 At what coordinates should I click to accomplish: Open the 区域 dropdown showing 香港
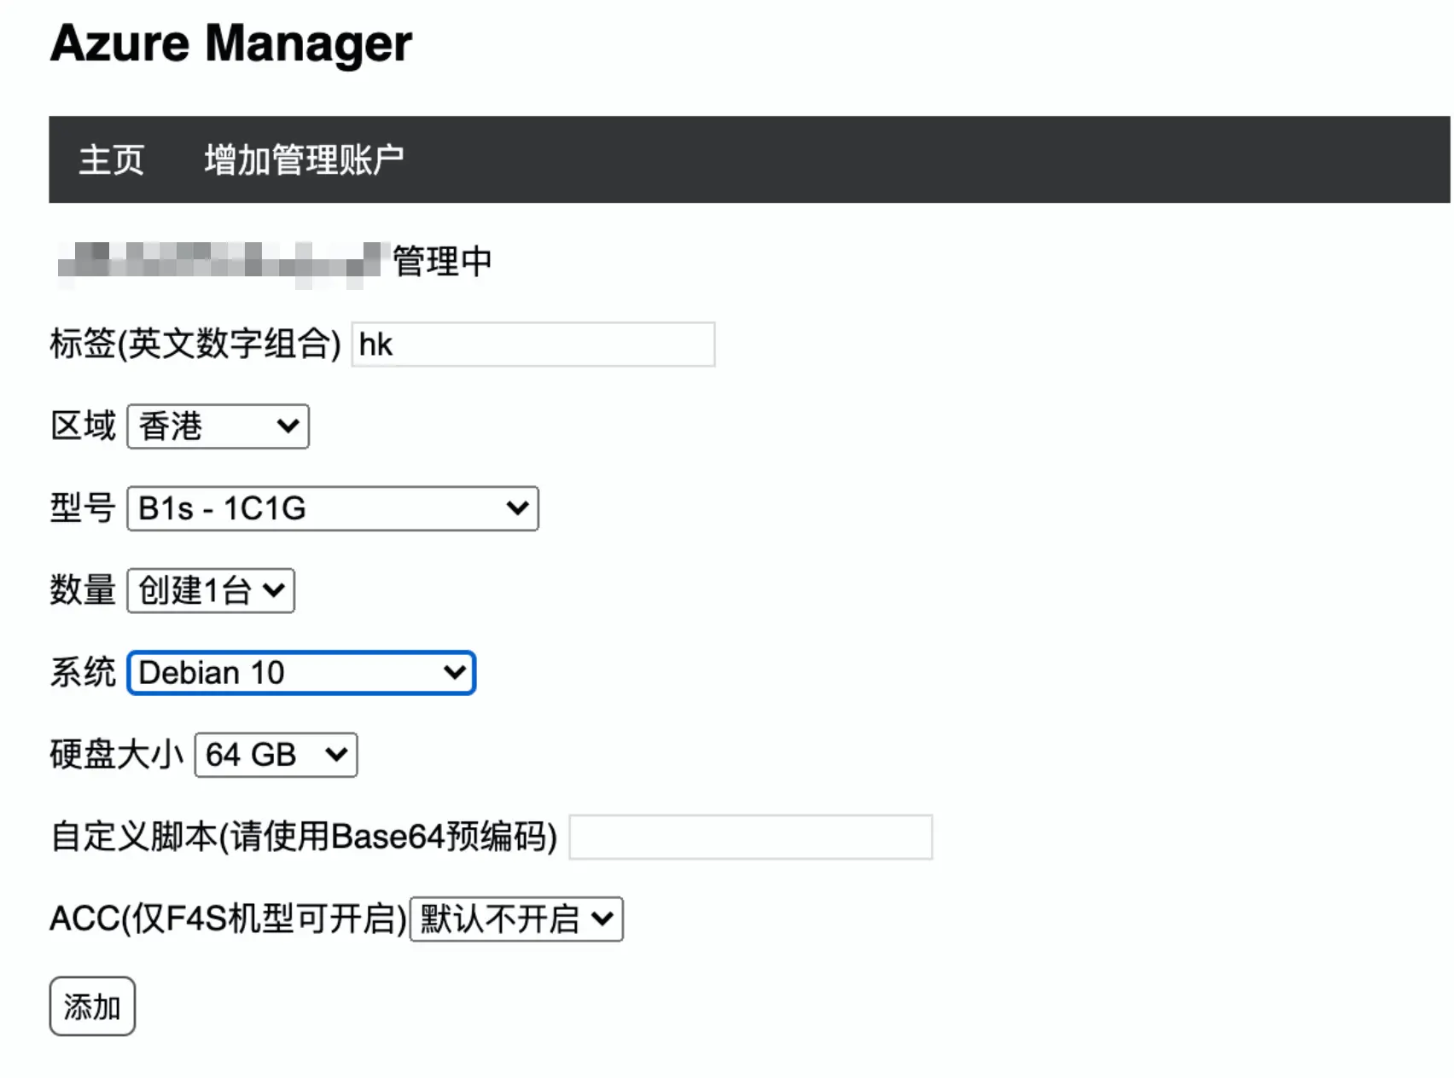(x=218, y=426)
